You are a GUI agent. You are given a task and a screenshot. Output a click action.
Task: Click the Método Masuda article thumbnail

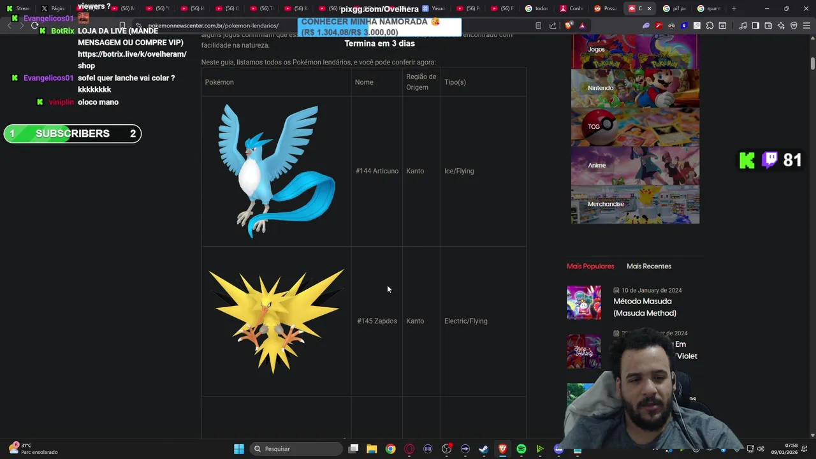click(584, 302)
